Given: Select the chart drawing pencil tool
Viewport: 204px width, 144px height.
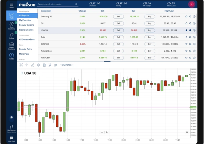Looking at the screenshot, I should click(33, 65).
